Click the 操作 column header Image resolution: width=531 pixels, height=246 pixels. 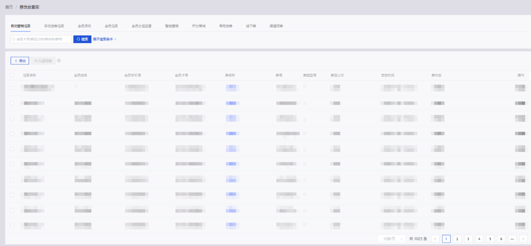point(521,75)
